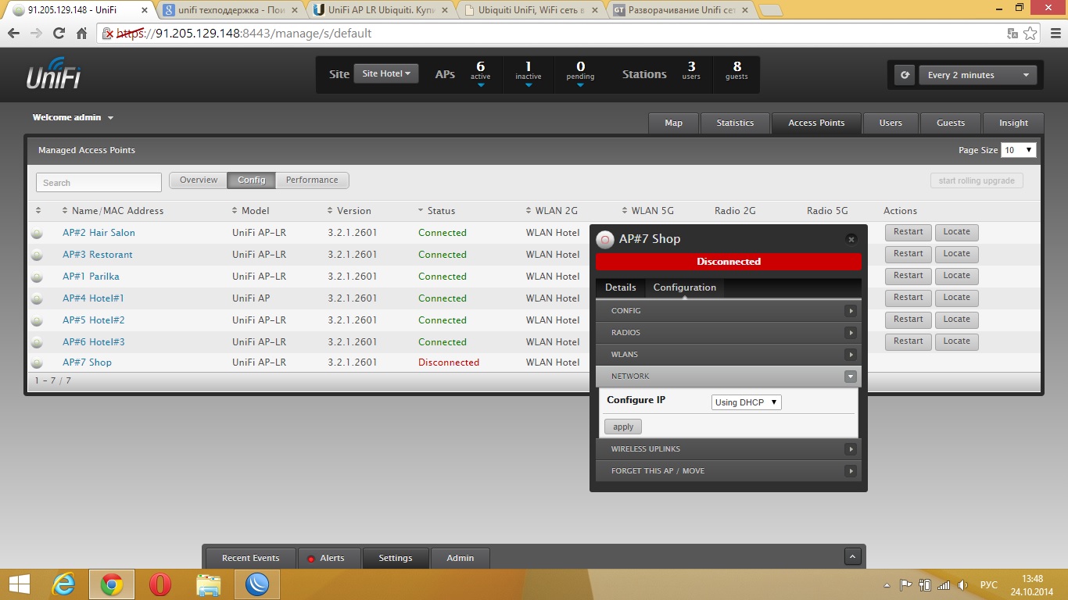The width and height of the screenshot is (1068, 600).
Task: Switch to the Statistics tab
Action: (x=735, y=123)
